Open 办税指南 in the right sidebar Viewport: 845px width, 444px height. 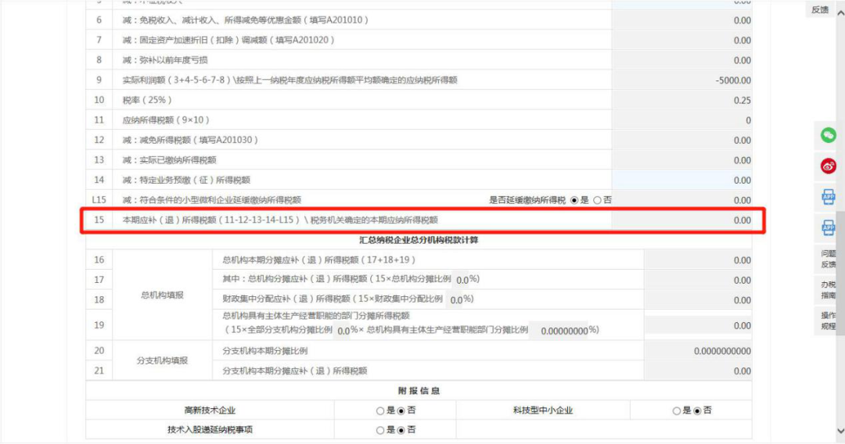[829, 289]
